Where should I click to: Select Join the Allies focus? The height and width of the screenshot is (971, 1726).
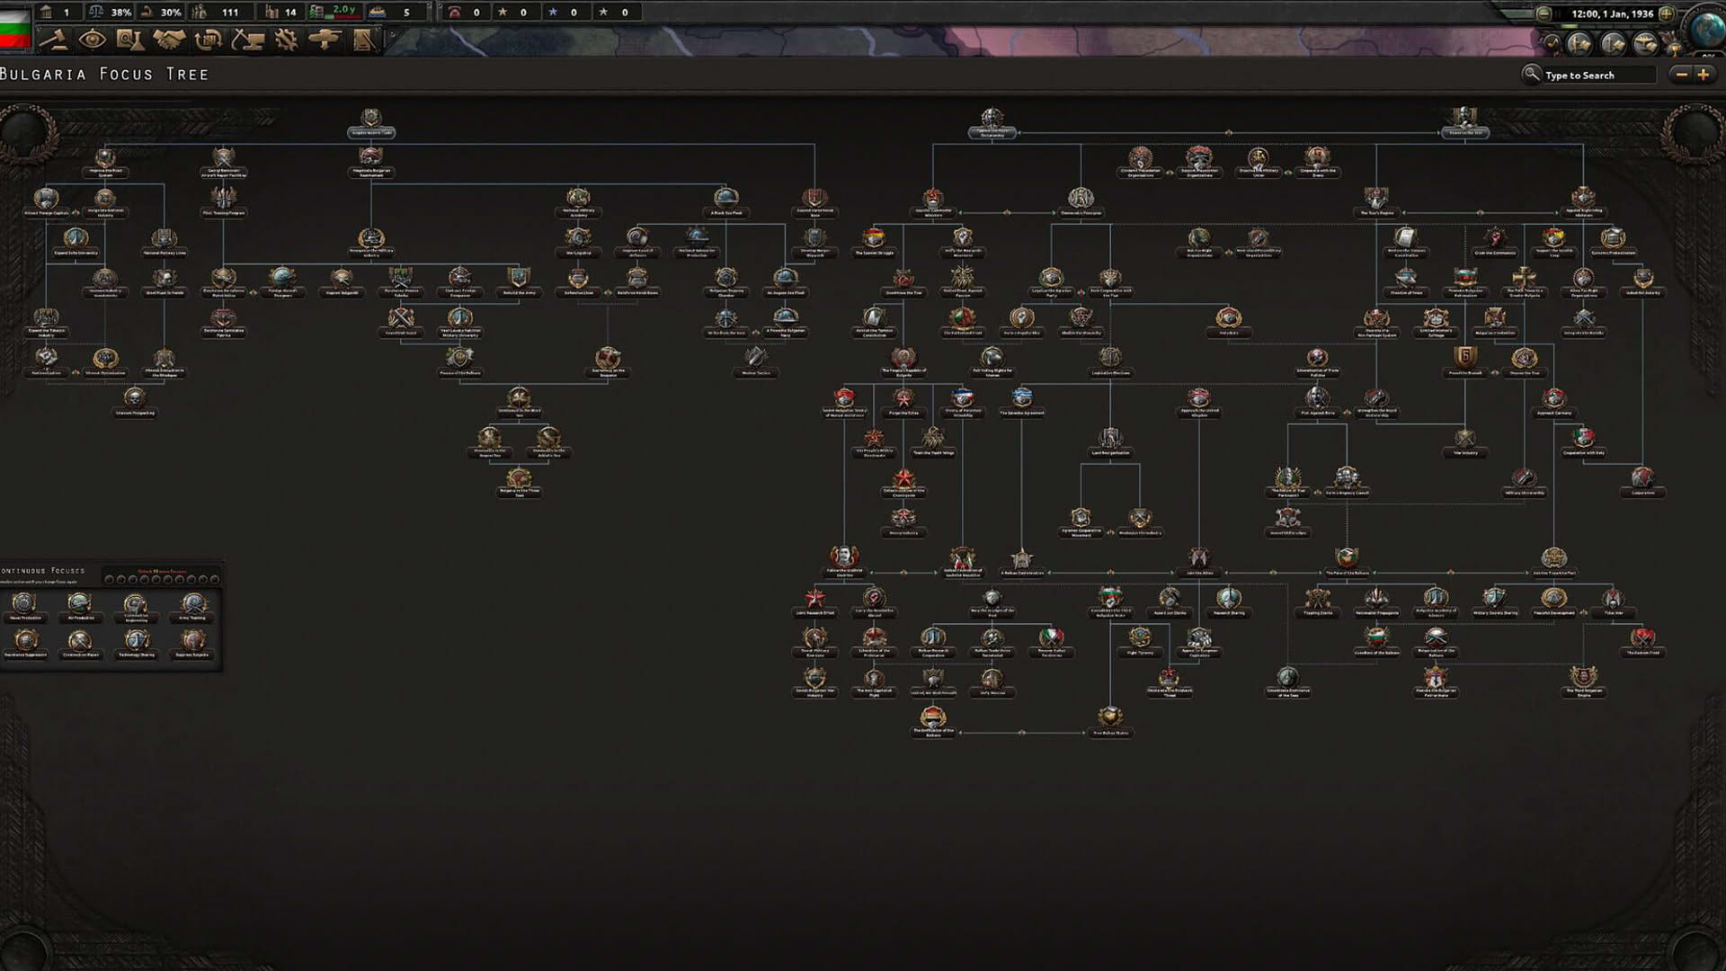(x=1199, y=561)
